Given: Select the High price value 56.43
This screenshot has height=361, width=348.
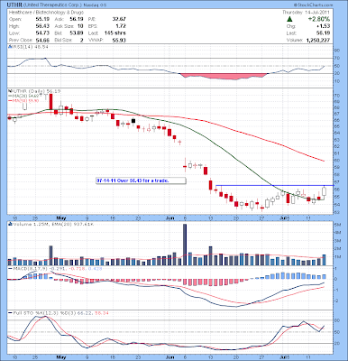Looking at the screenshot, I should [42, 26].
